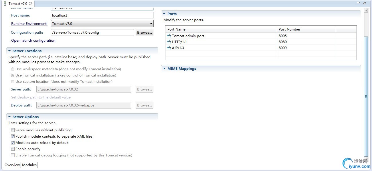Check the Enable security option
372x171 pixels.
click(x=13, y=149)
